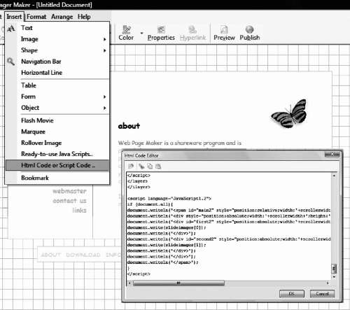Open the Properties toolbar icon
Screen dimensions: 350x310
click(161, 33)
